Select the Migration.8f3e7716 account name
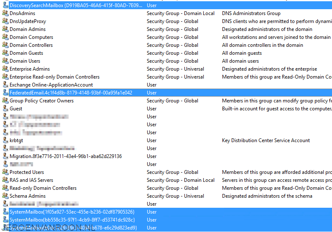 [x=66, y=156]
